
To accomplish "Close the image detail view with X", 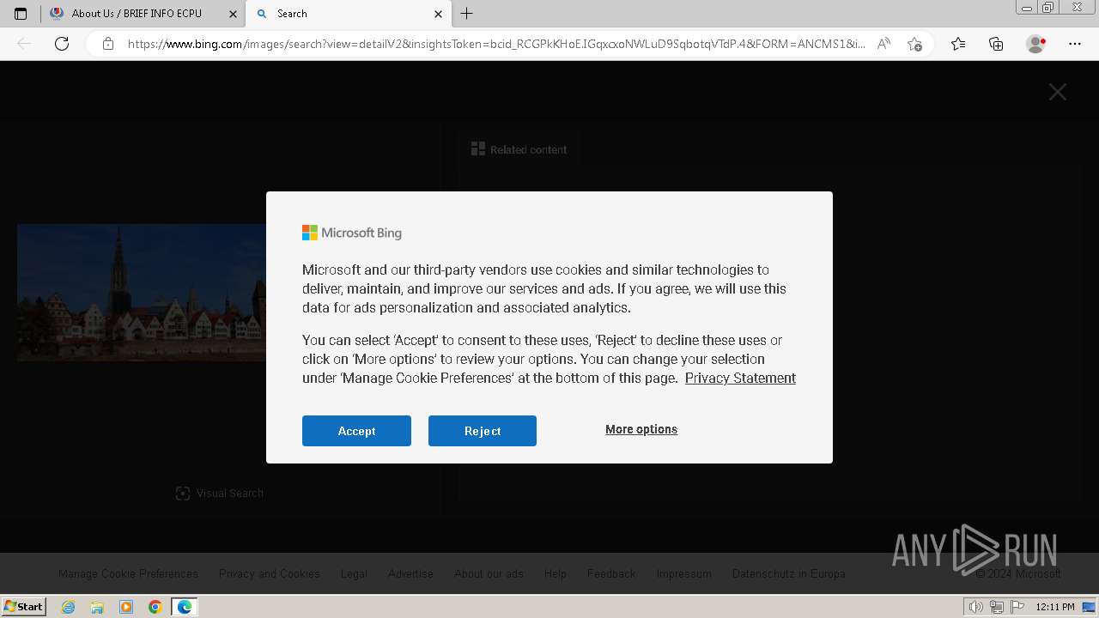I will point(1058,92).
